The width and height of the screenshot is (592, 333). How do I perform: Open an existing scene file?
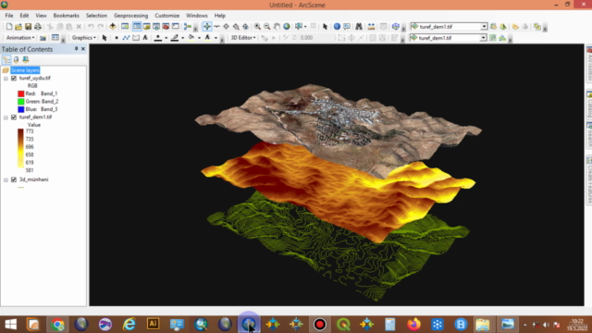click(x=18, y=27)
